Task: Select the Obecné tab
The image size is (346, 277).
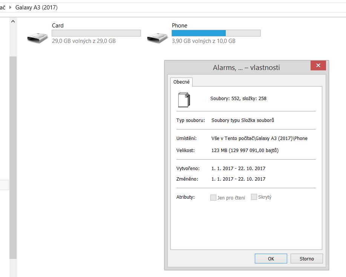Action: 181,82
